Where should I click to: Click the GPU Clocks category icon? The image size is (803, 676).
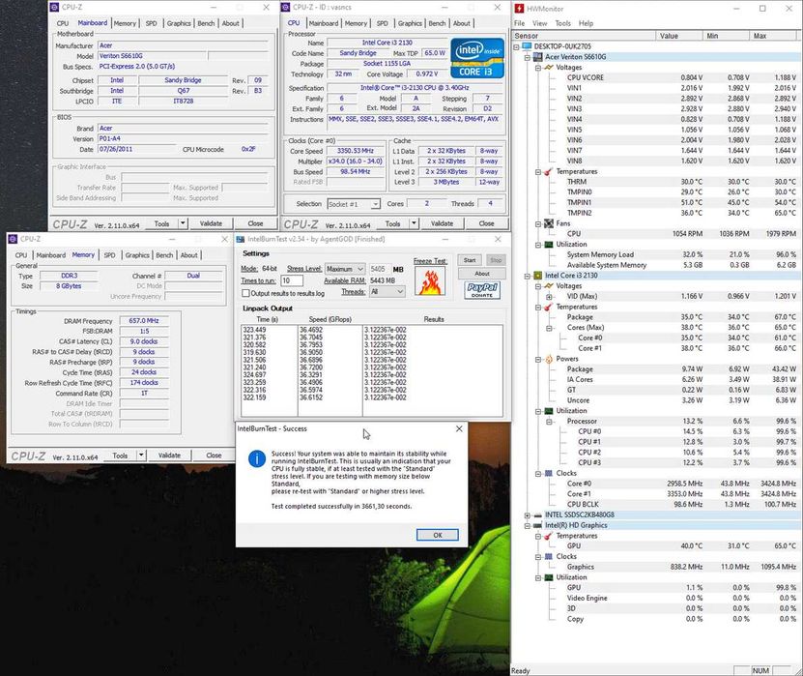[549, 557]
